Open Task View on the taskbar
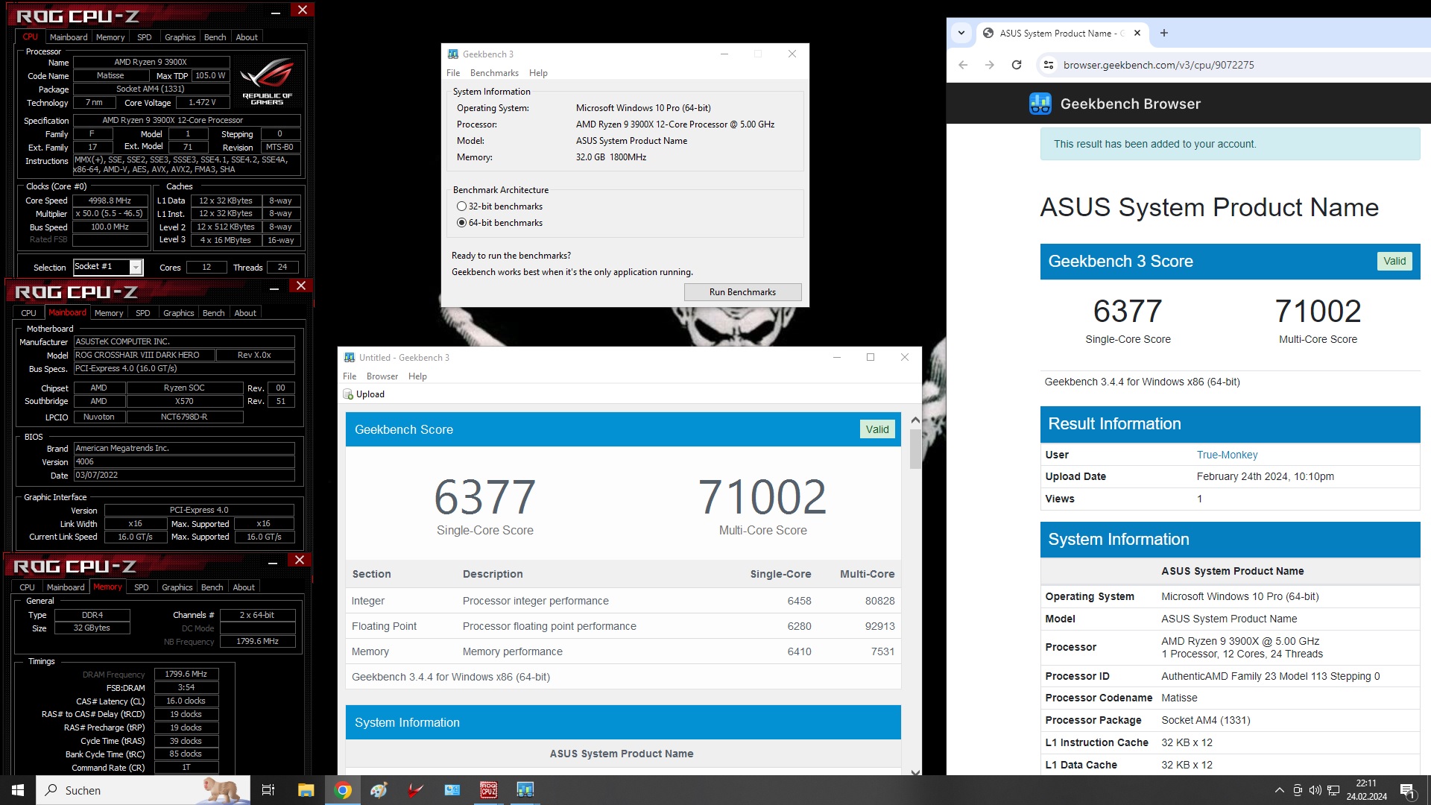This screenshot has width=1431, height=805. [x=268, y=790]
